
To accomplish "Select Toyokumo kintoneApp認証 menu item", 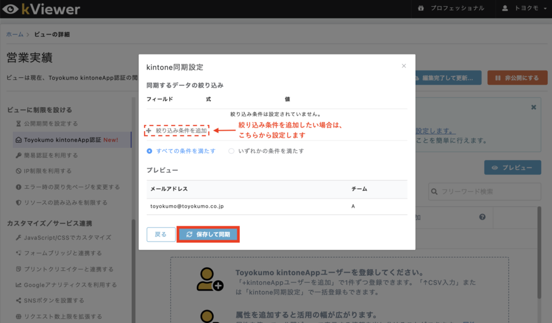I will [x=72, y=140].
